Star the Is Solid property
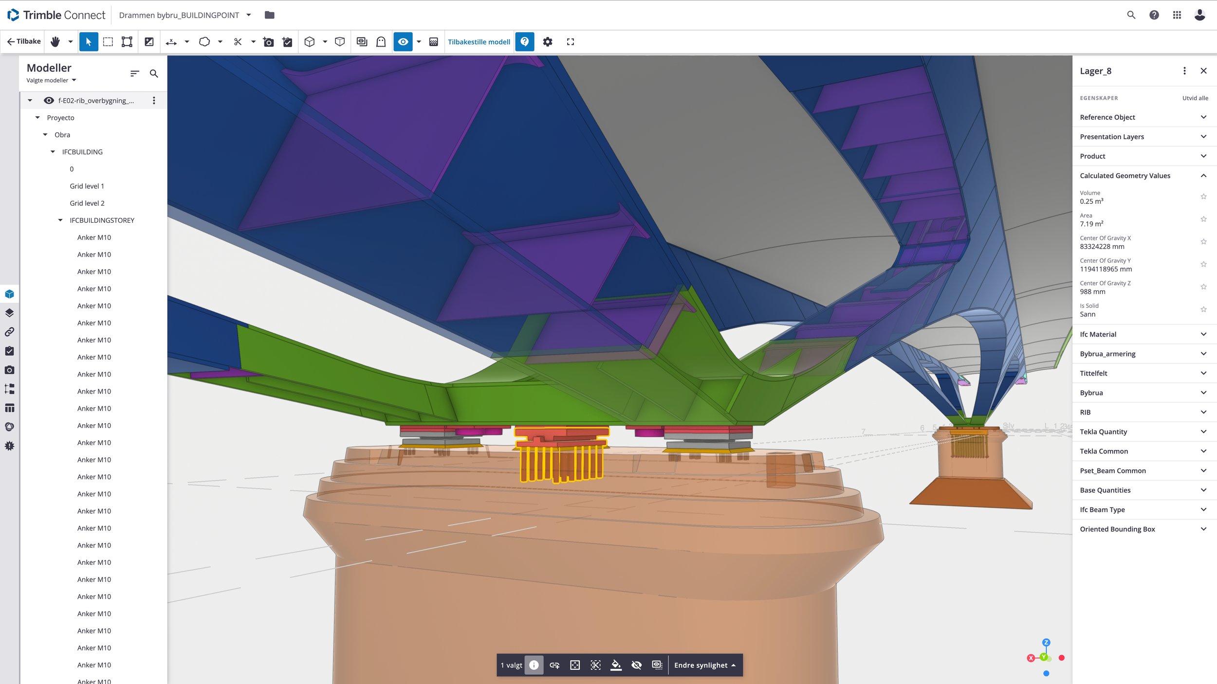1217x684 pixels. 1203,309
